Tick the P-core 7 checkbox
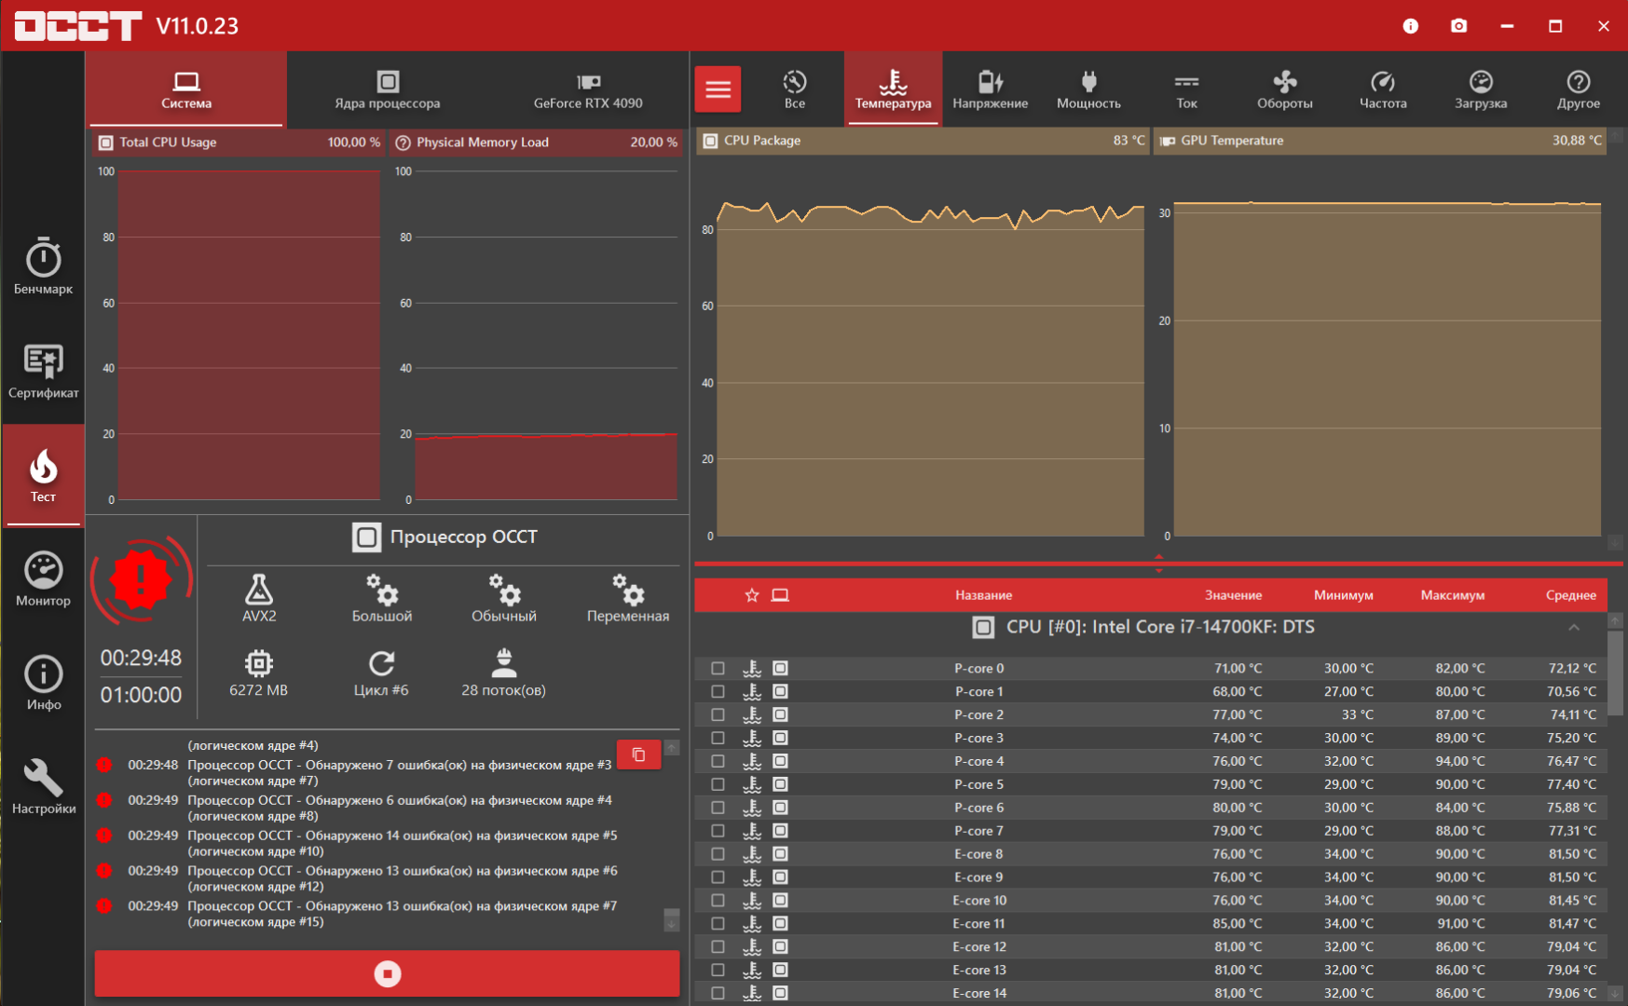Viewport: 1628px width, 1006px height. click(x=718, y=831)
